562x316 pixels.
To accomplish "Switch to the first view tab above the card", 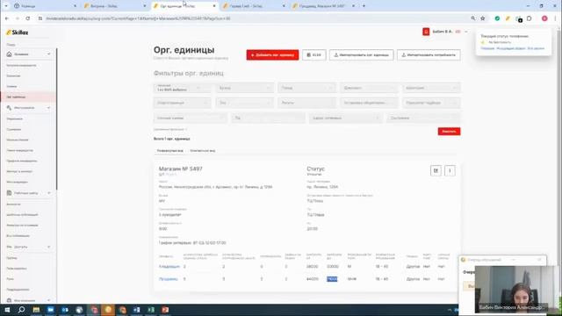I will click(x=169, y=151).
